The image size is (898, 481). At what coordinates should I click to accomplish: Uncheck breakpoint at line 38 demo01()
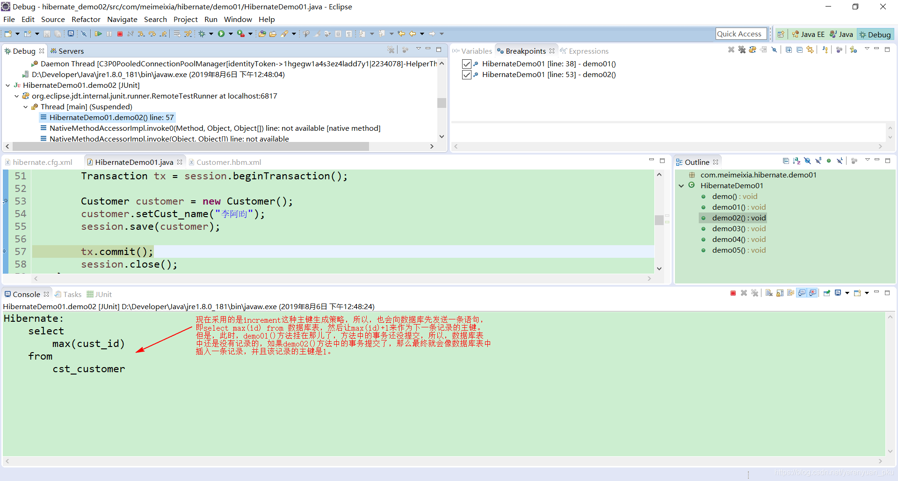[x=466, y=64]
